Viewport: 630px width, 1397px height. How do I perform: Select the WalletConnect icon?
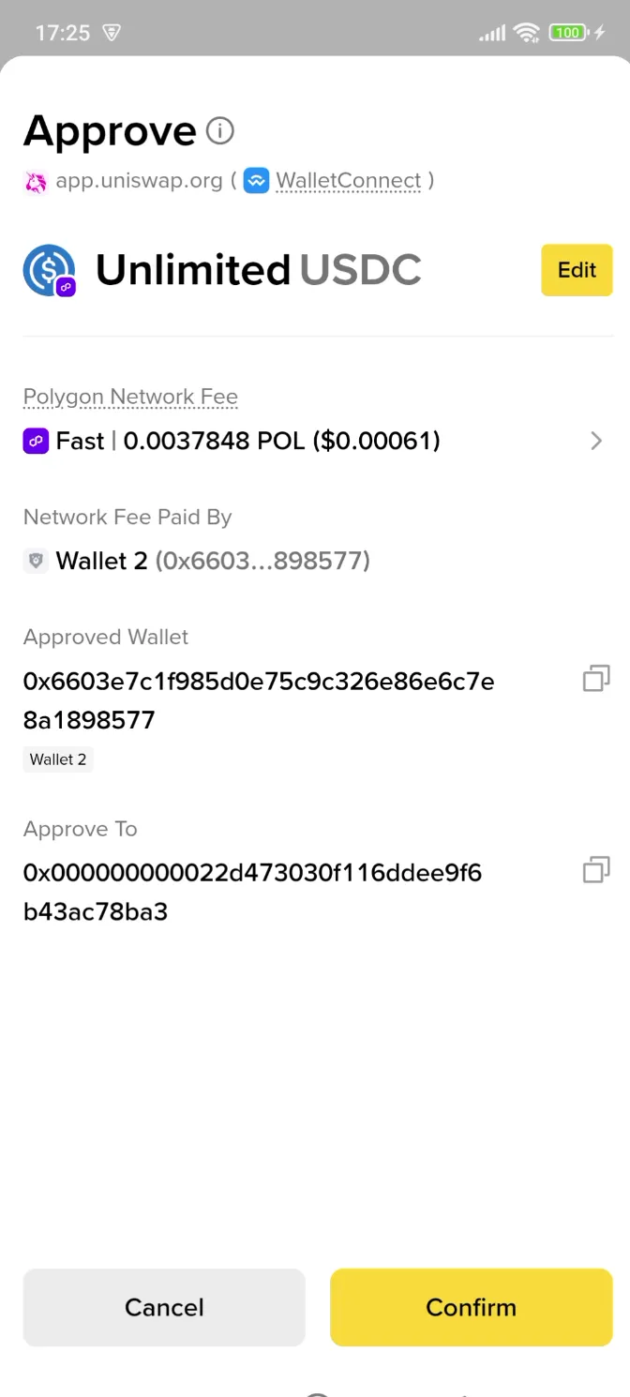pyautogui.click(x=256, y=180)
